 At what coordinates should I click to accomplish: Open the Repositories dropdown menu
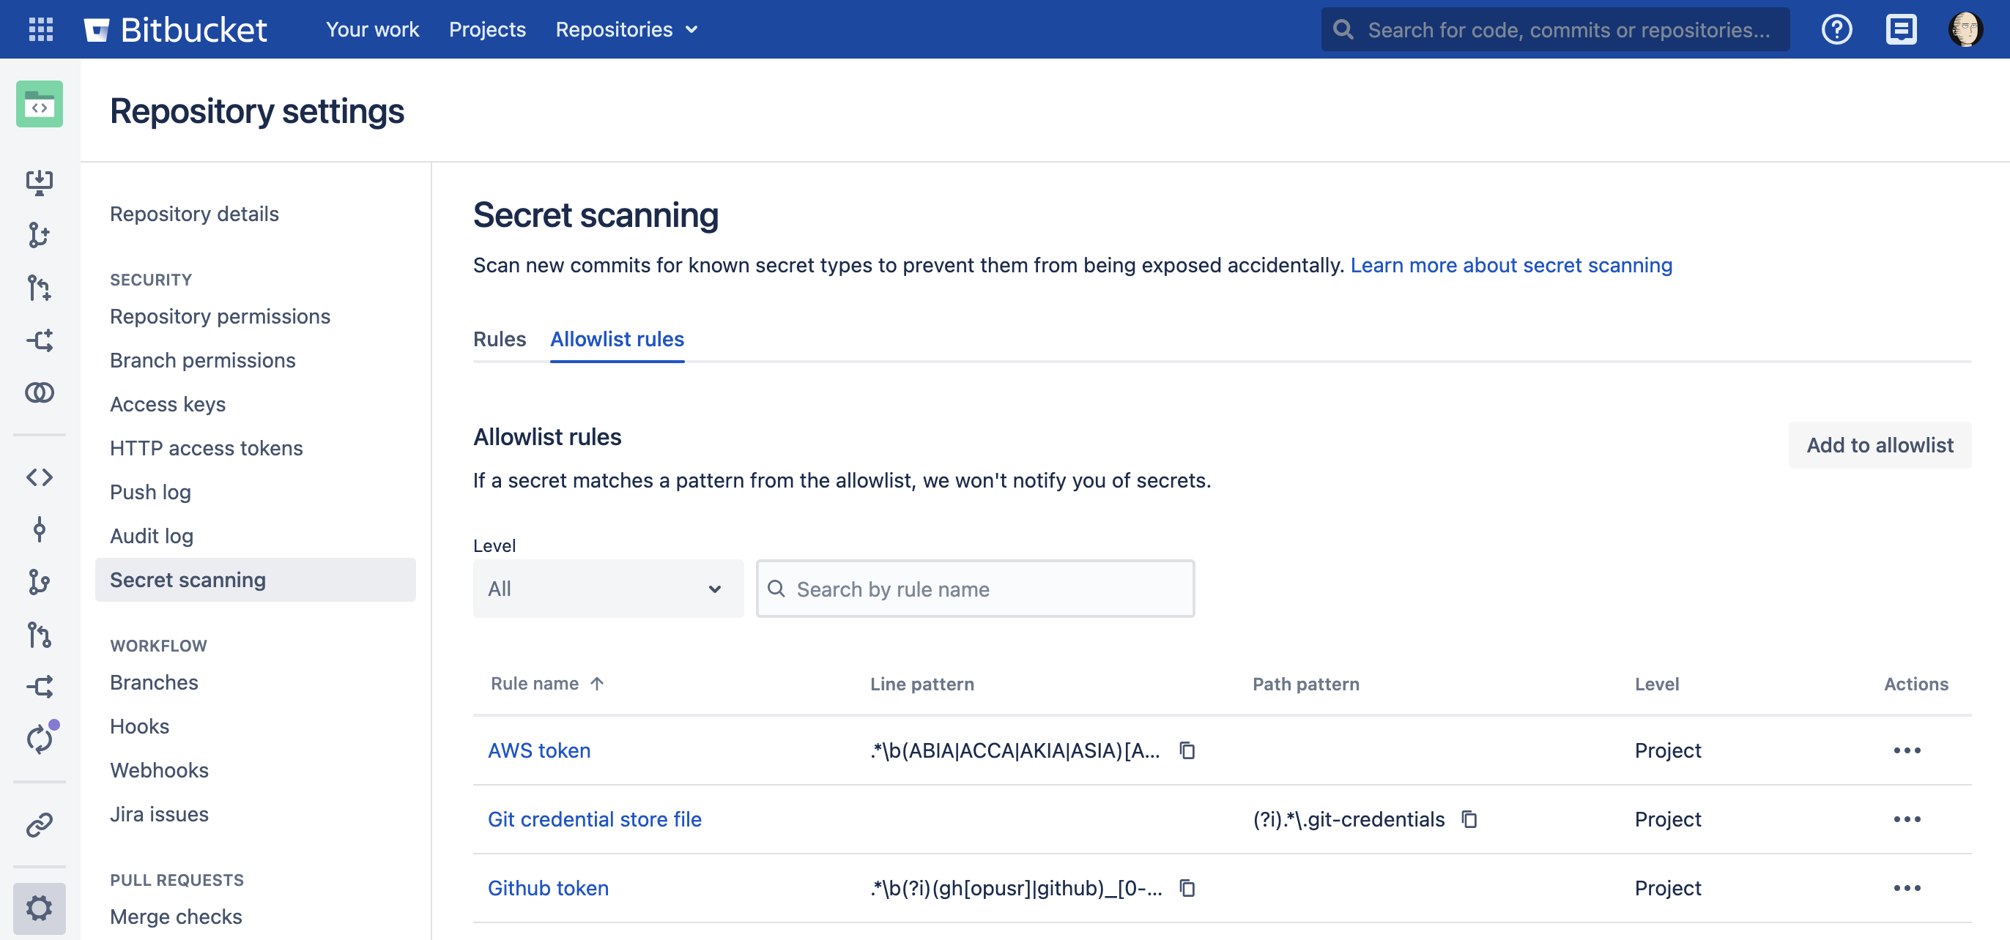pyautogui.click(x=626, y=29)
